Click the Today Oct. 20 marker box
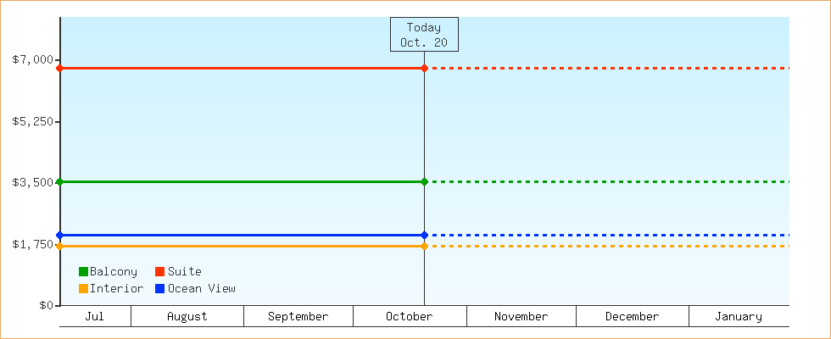Image resolution: width=831 pixels, height=339 pixels. (x=424, y=34)
